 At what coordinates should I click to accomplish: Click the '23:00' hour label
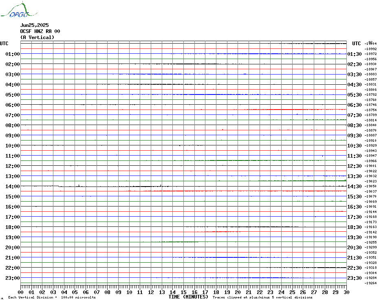(x=13, y=278)
